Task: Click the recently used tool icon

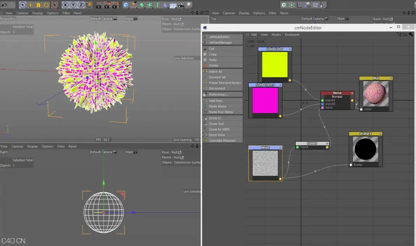Action: pyautogui.click(x=54, y=5)
